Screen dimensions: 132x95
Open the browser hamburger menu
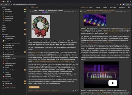click(x=130, y=5)
